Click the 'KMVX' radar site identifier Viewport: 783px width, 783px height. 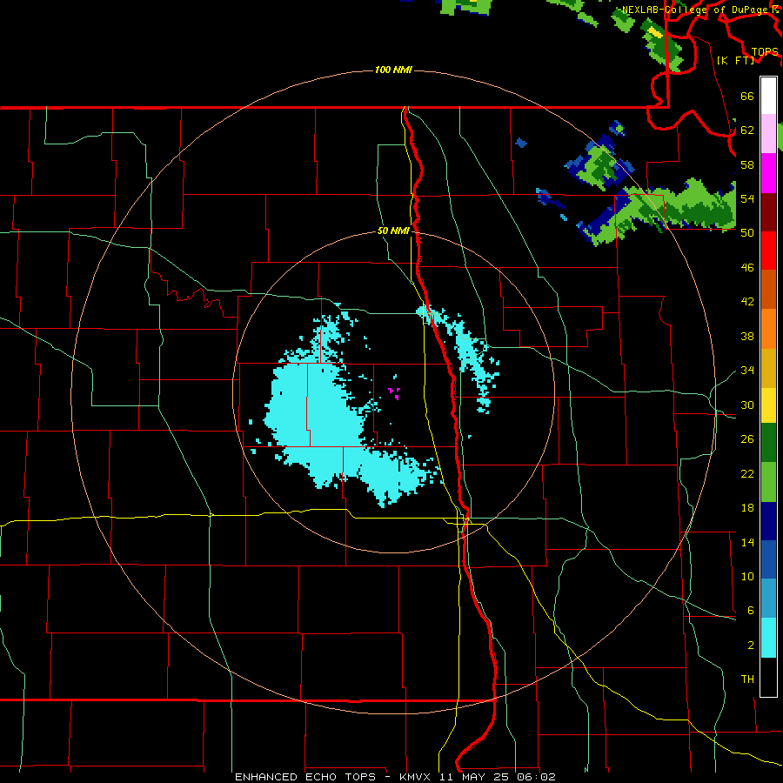point(414,777)
